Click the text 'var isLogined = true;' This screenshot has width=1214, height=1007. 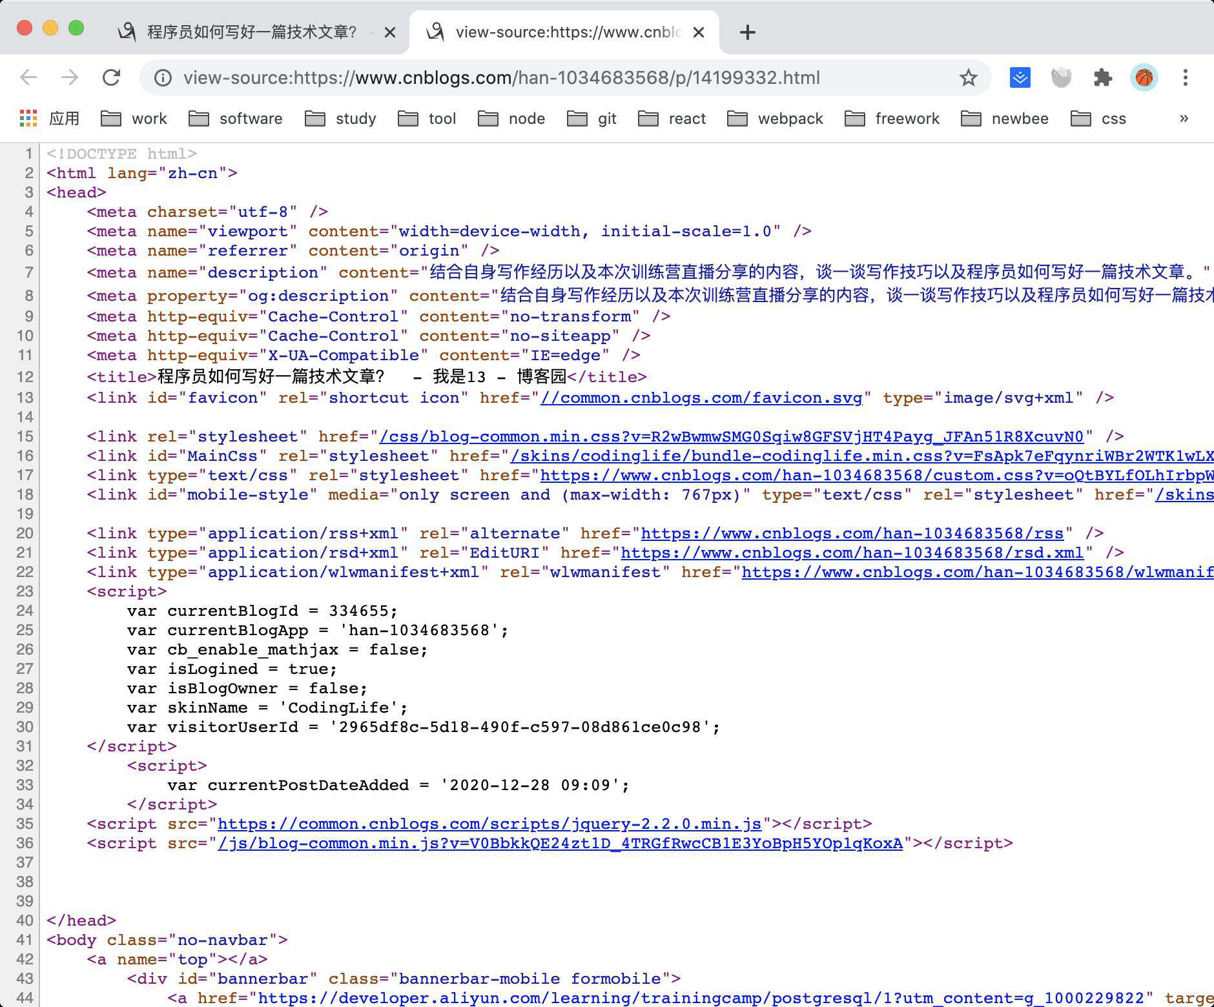click(x=232, y=669)
